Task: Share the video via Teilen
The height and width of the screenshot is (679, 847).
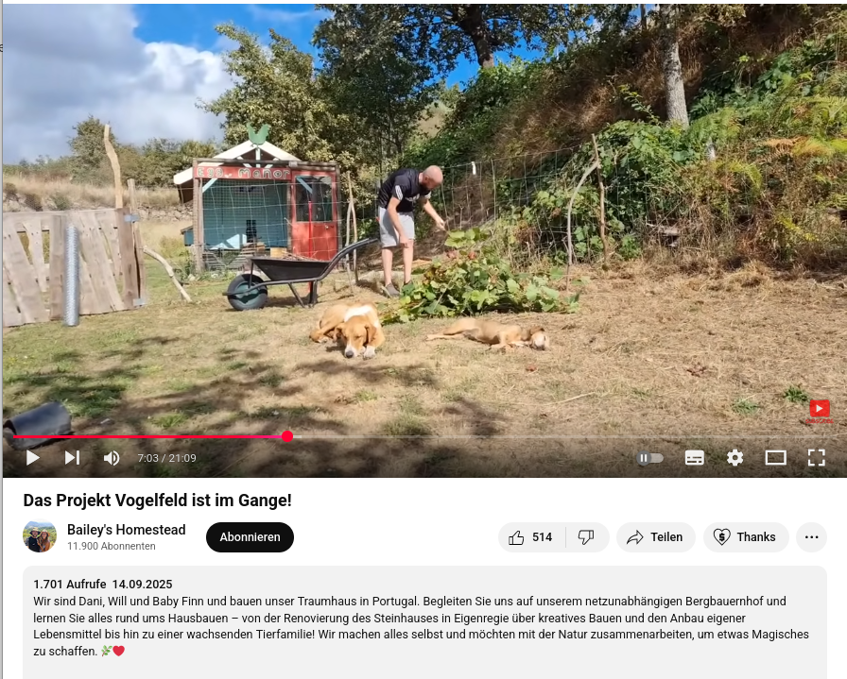Action: click(655, 537)
